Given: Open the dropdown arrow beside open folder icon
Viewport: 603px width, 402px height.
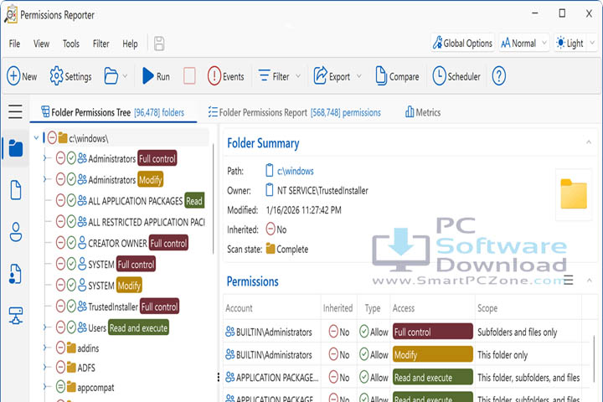Looking at the screenshot, I should point(125,76).
